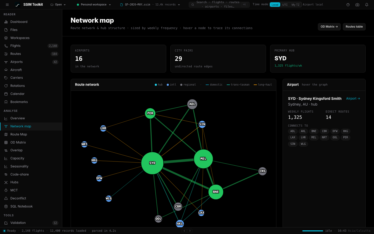The image size is (374, 234).
Task: Switch time mode to UTC
Action: 285,5
